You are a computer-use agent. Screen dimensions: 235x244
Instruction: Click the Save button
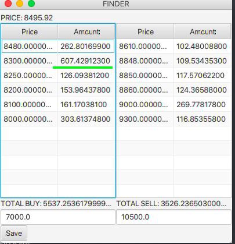pos(14,233)
